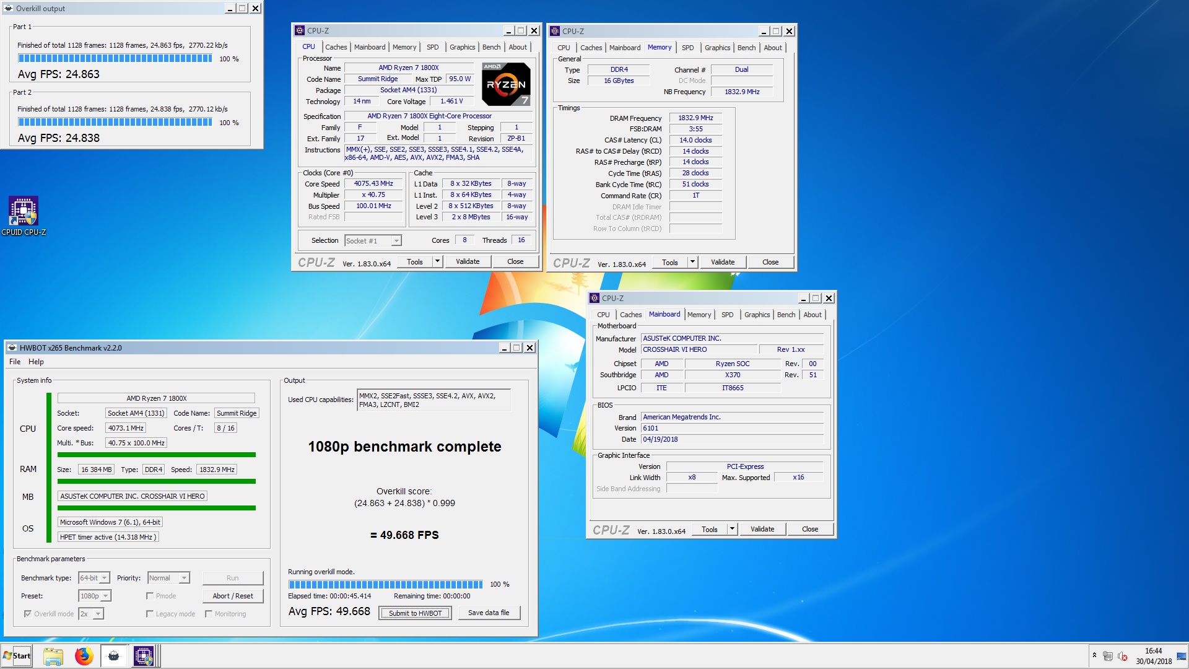Click the Tools button in CPU-Z Memory window
Screen dimensions: 1189x669
coord(670,262)
